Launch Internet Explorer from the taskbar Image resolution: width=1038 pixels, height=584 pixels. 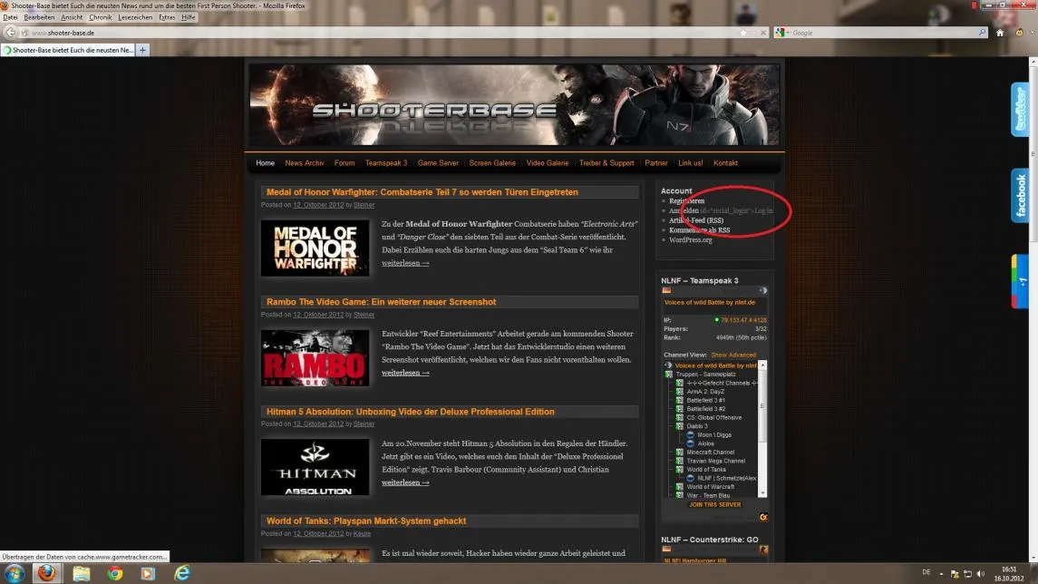181,573
